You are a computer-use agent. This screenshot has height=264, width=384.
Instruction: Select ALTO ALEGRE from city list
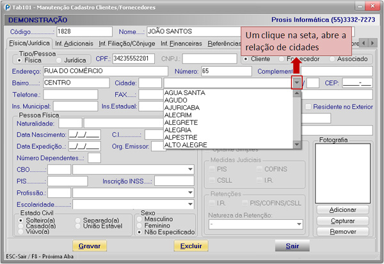pyautogui.click(x=228, y=145)
